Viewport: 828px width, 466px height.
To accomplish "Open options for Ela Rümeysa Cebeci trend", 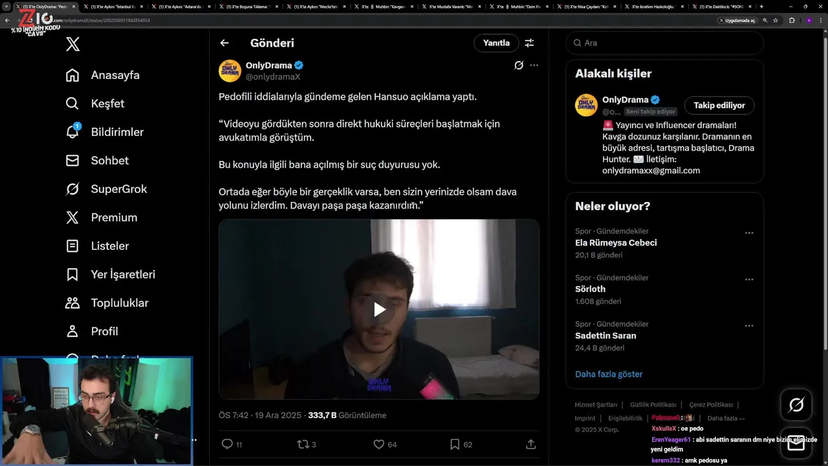I will (749, 233).
